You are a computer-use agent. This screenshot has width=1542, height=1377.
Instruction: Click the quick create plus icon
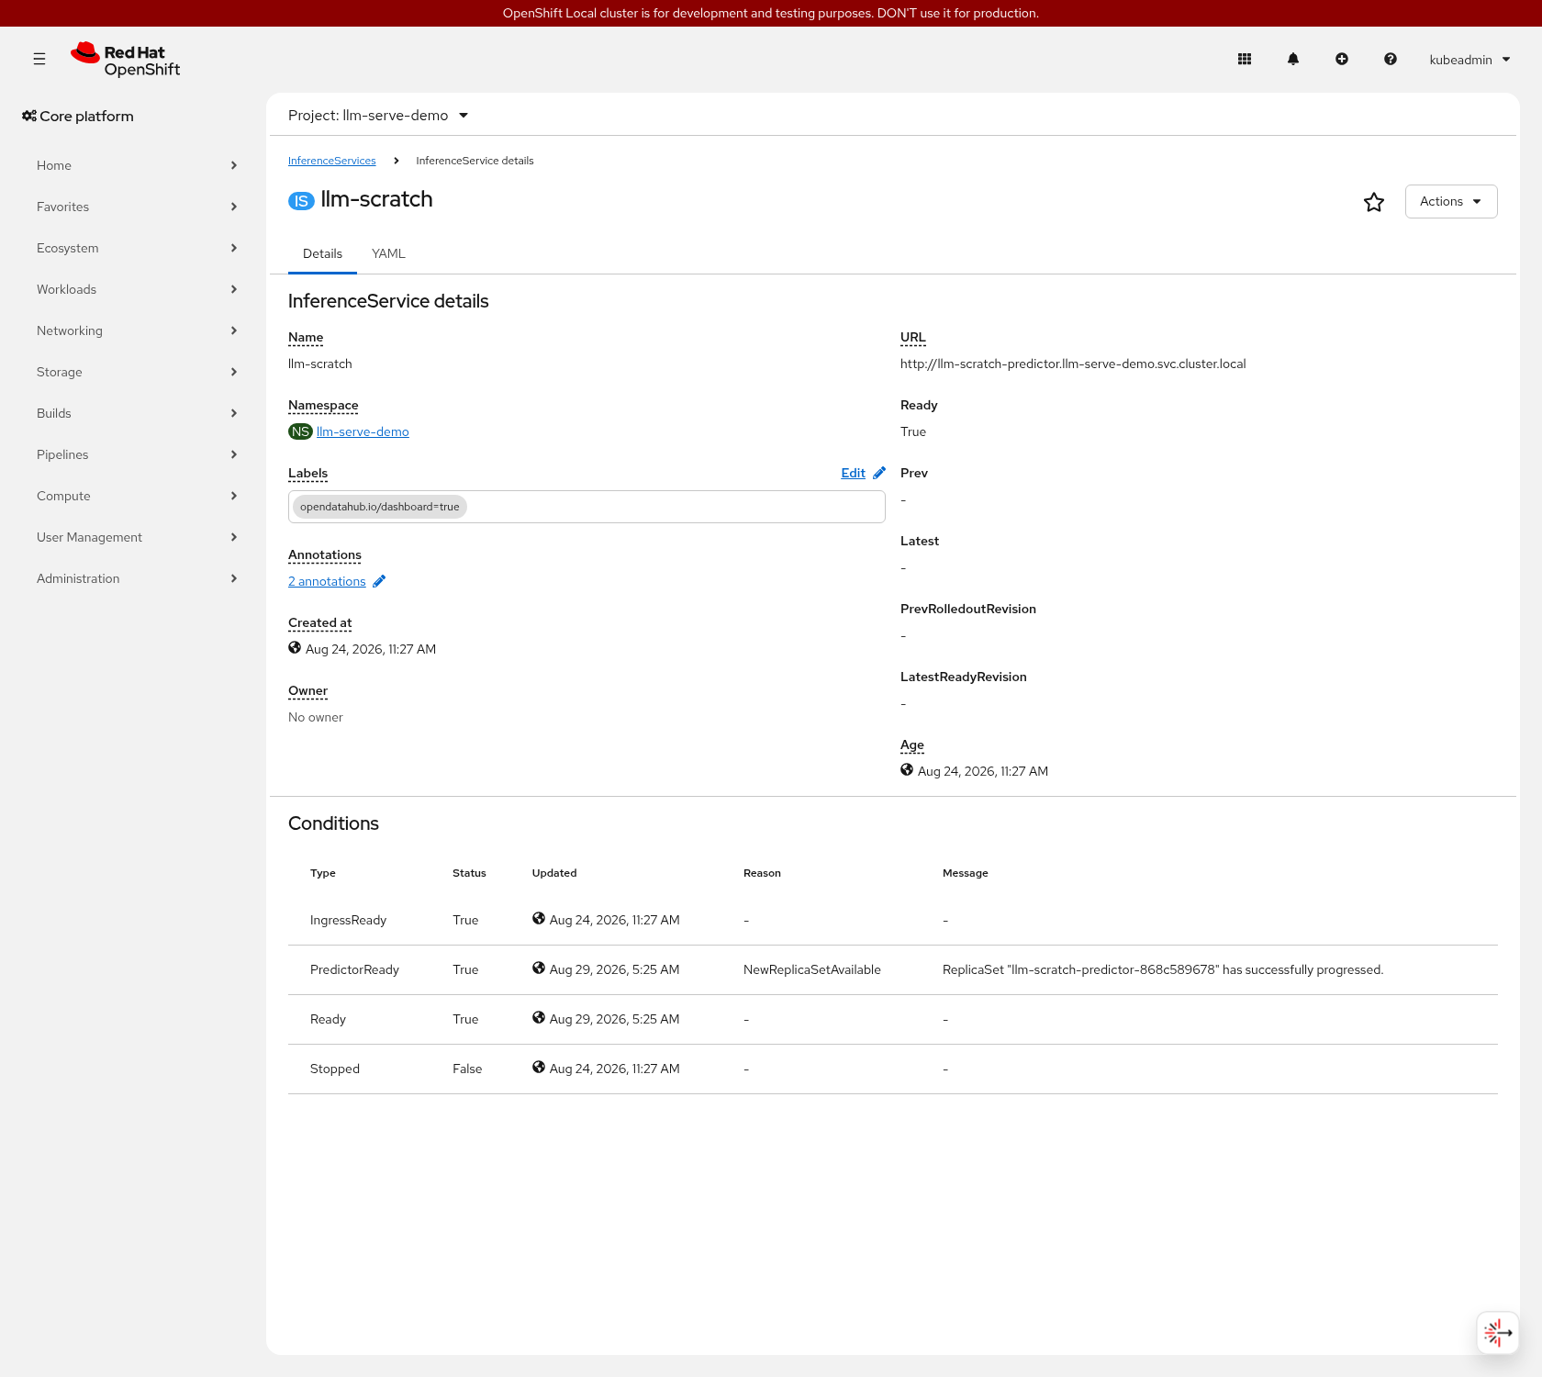click(1342, 59)
